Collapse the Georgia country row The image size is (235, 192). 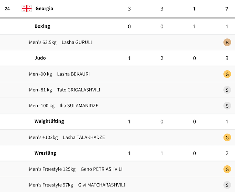(x=44, y=9)
